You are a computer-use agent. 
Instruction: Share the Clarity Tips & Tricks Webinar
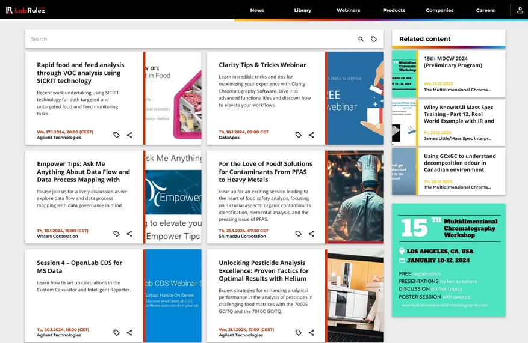[311, 135]
